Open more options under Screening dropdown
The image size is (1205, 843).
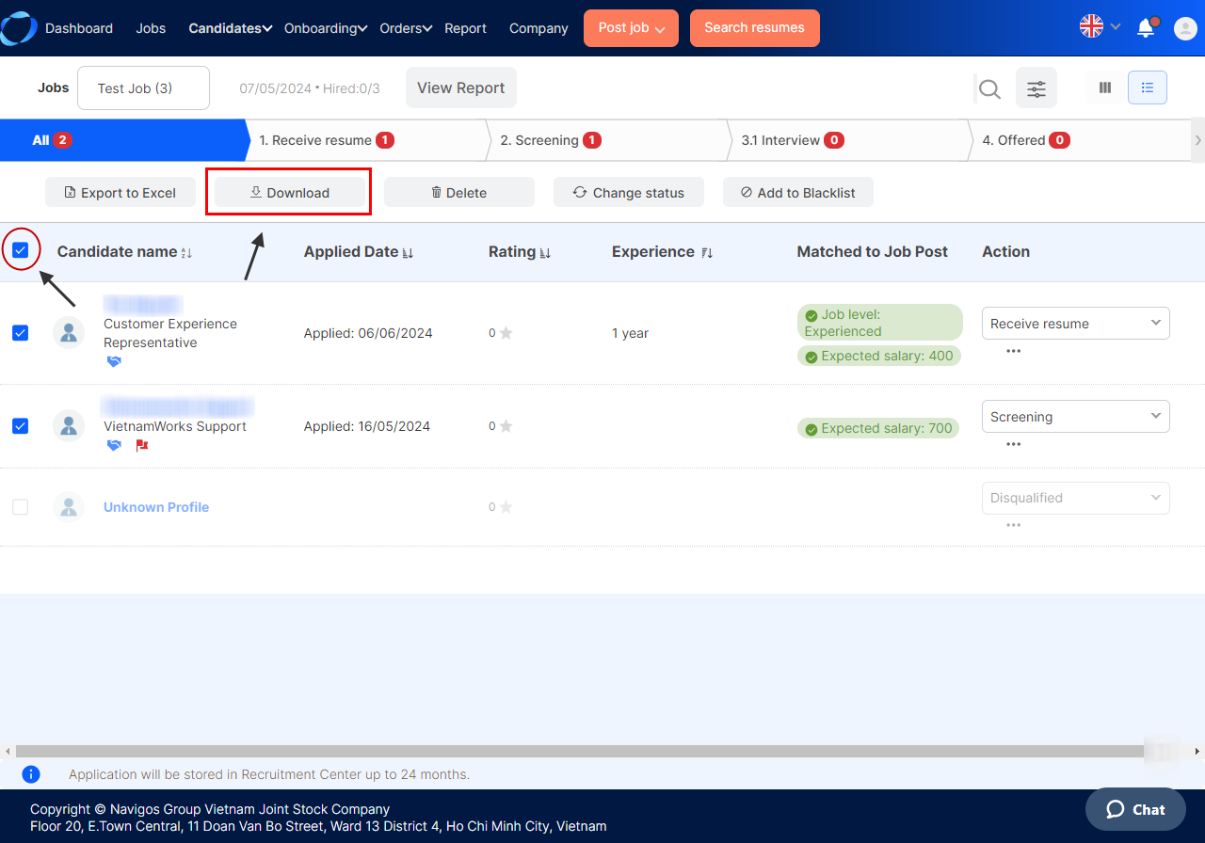(1013, 444)
